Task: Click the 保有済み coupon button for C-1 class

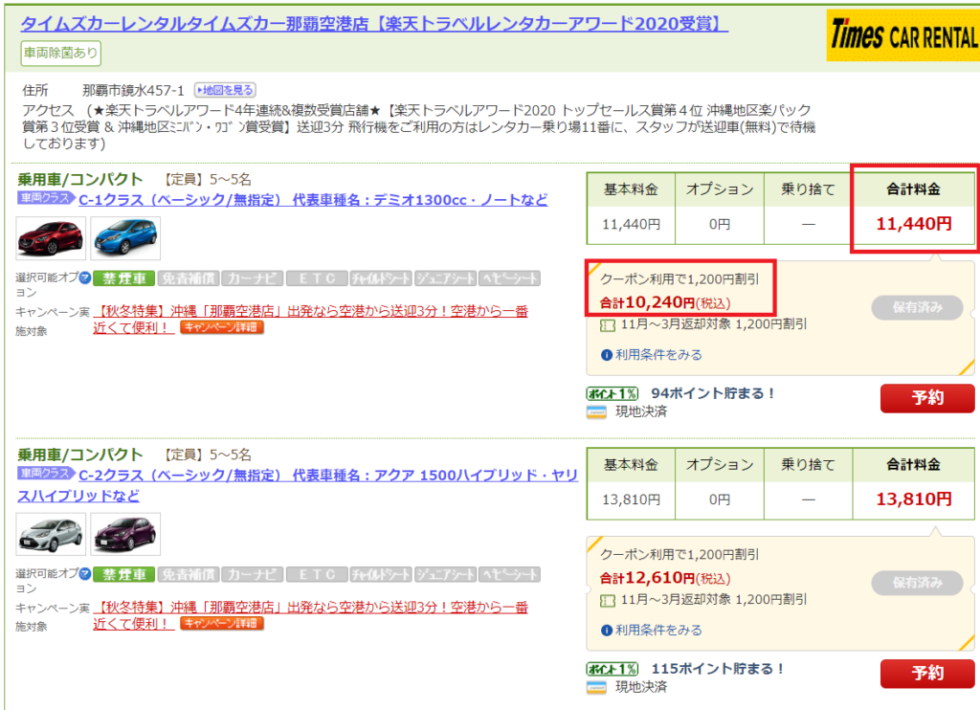Action: click(x=917, y=307)
